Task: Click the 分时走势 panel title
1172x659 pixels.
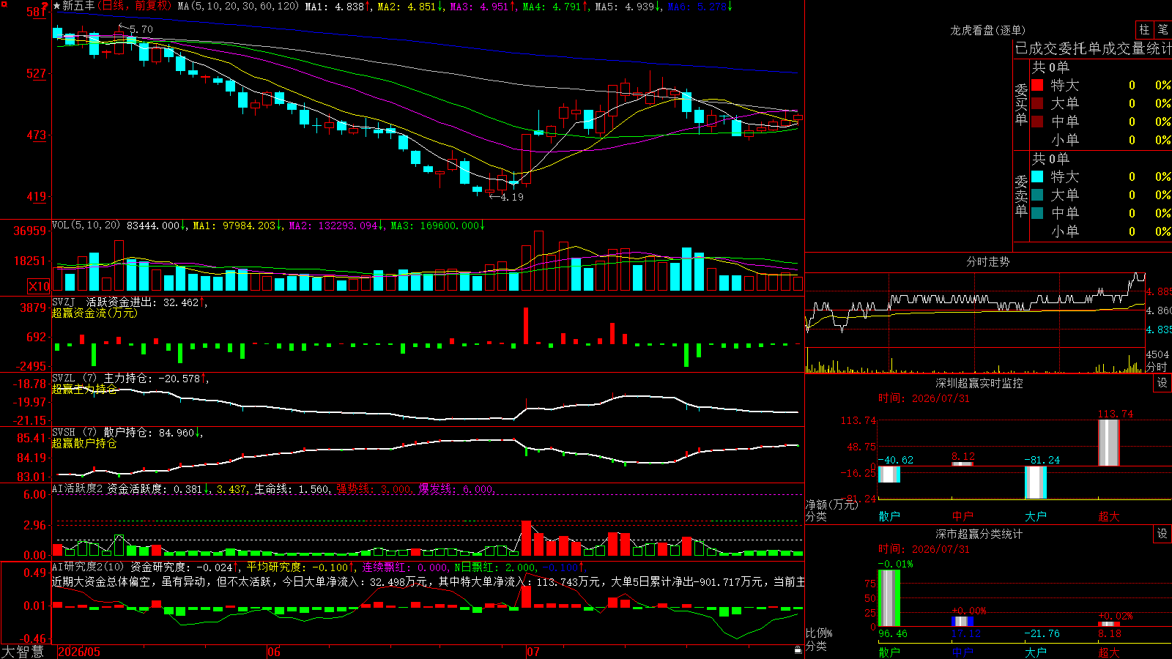Action: click(987, 261)
